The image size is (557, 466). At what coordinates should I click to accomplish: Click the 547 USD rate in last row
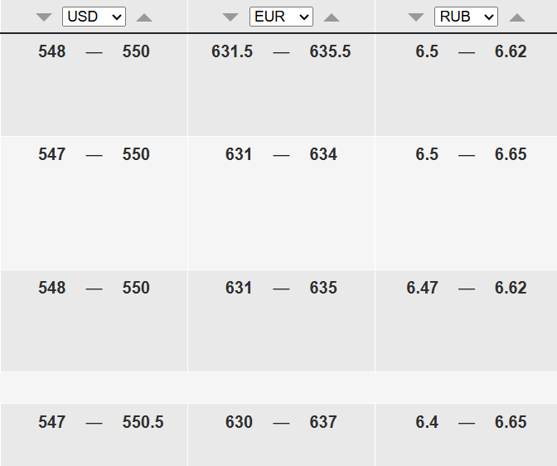[x=52, y=422]
